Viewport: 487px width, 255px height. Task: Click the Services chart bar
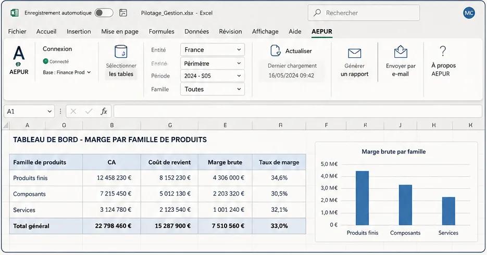pos(448,211)
